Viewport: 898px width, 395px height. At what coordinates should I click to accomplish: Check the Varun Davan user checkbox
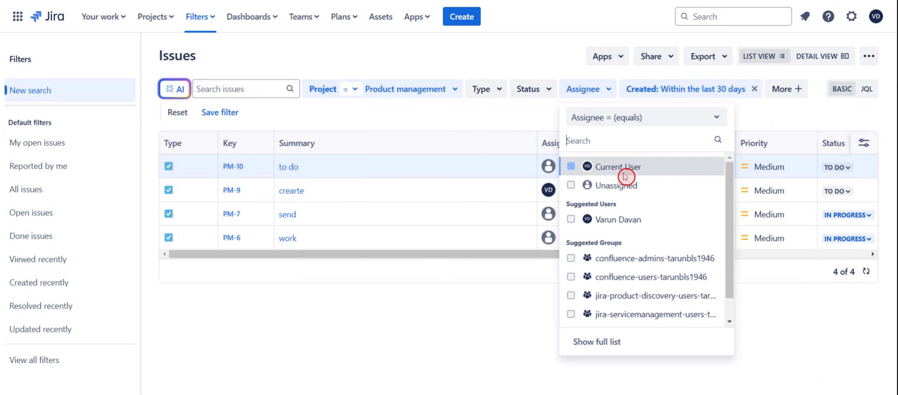(571, 219)
